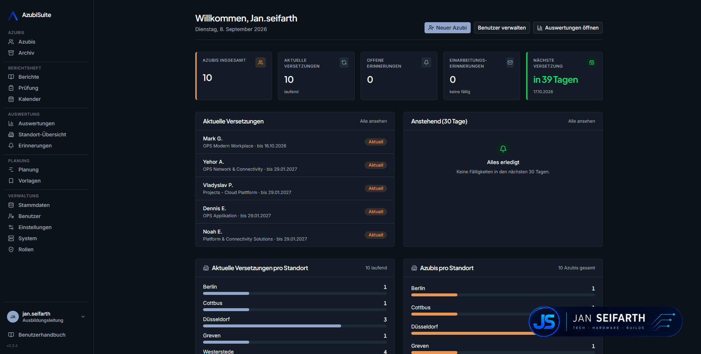Click the green Alles erledigt bell icon
The image size is (701, 354).
[503, 149]
